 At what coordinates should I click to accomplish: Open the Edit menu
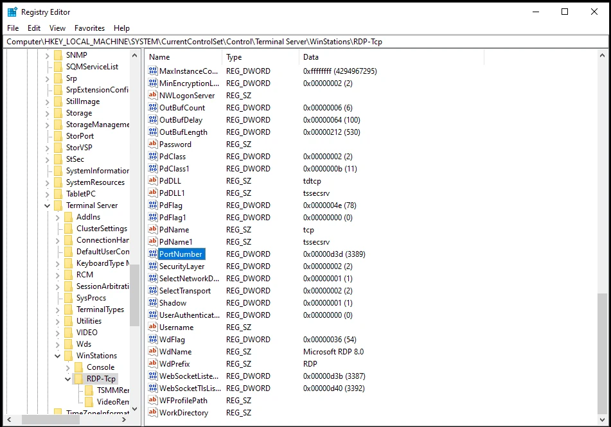pyautogui.click(x=34, y=28)
